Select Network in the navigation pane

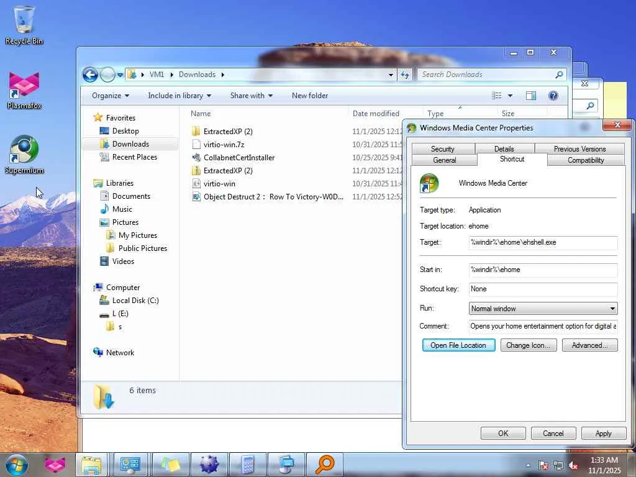click(120, 353)
